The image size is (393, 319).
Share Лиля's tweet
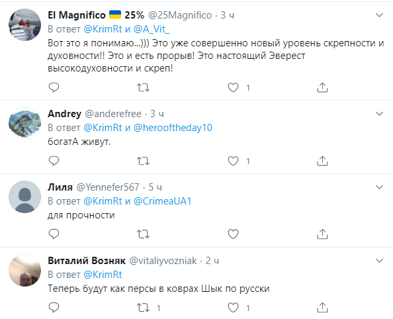point(322,234)
